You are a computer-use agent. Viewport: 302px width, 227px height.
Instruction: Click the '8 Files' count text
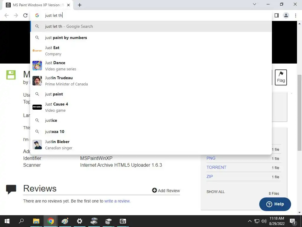point(274,193)
